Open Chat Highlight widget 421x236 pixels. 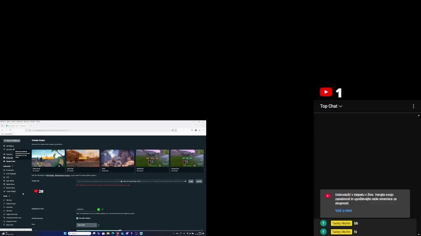(10, 174)
